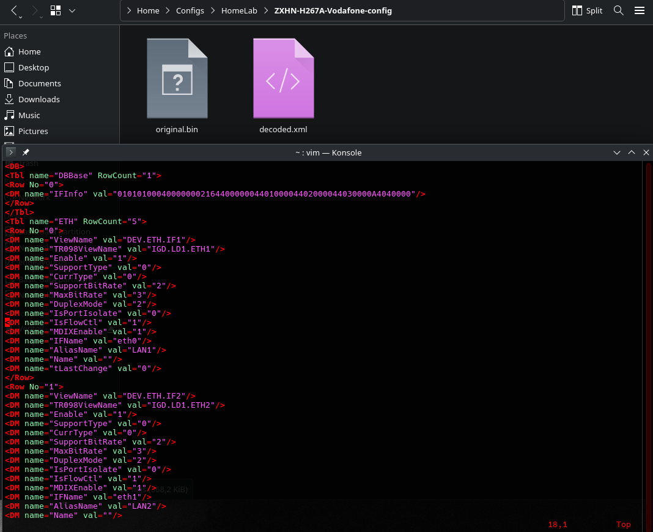Image resolution: width=653 pixels, height=532 pixels.
Task: Click the forward navigation arrow
Action: pyautogui.click(x=35, y=10)
